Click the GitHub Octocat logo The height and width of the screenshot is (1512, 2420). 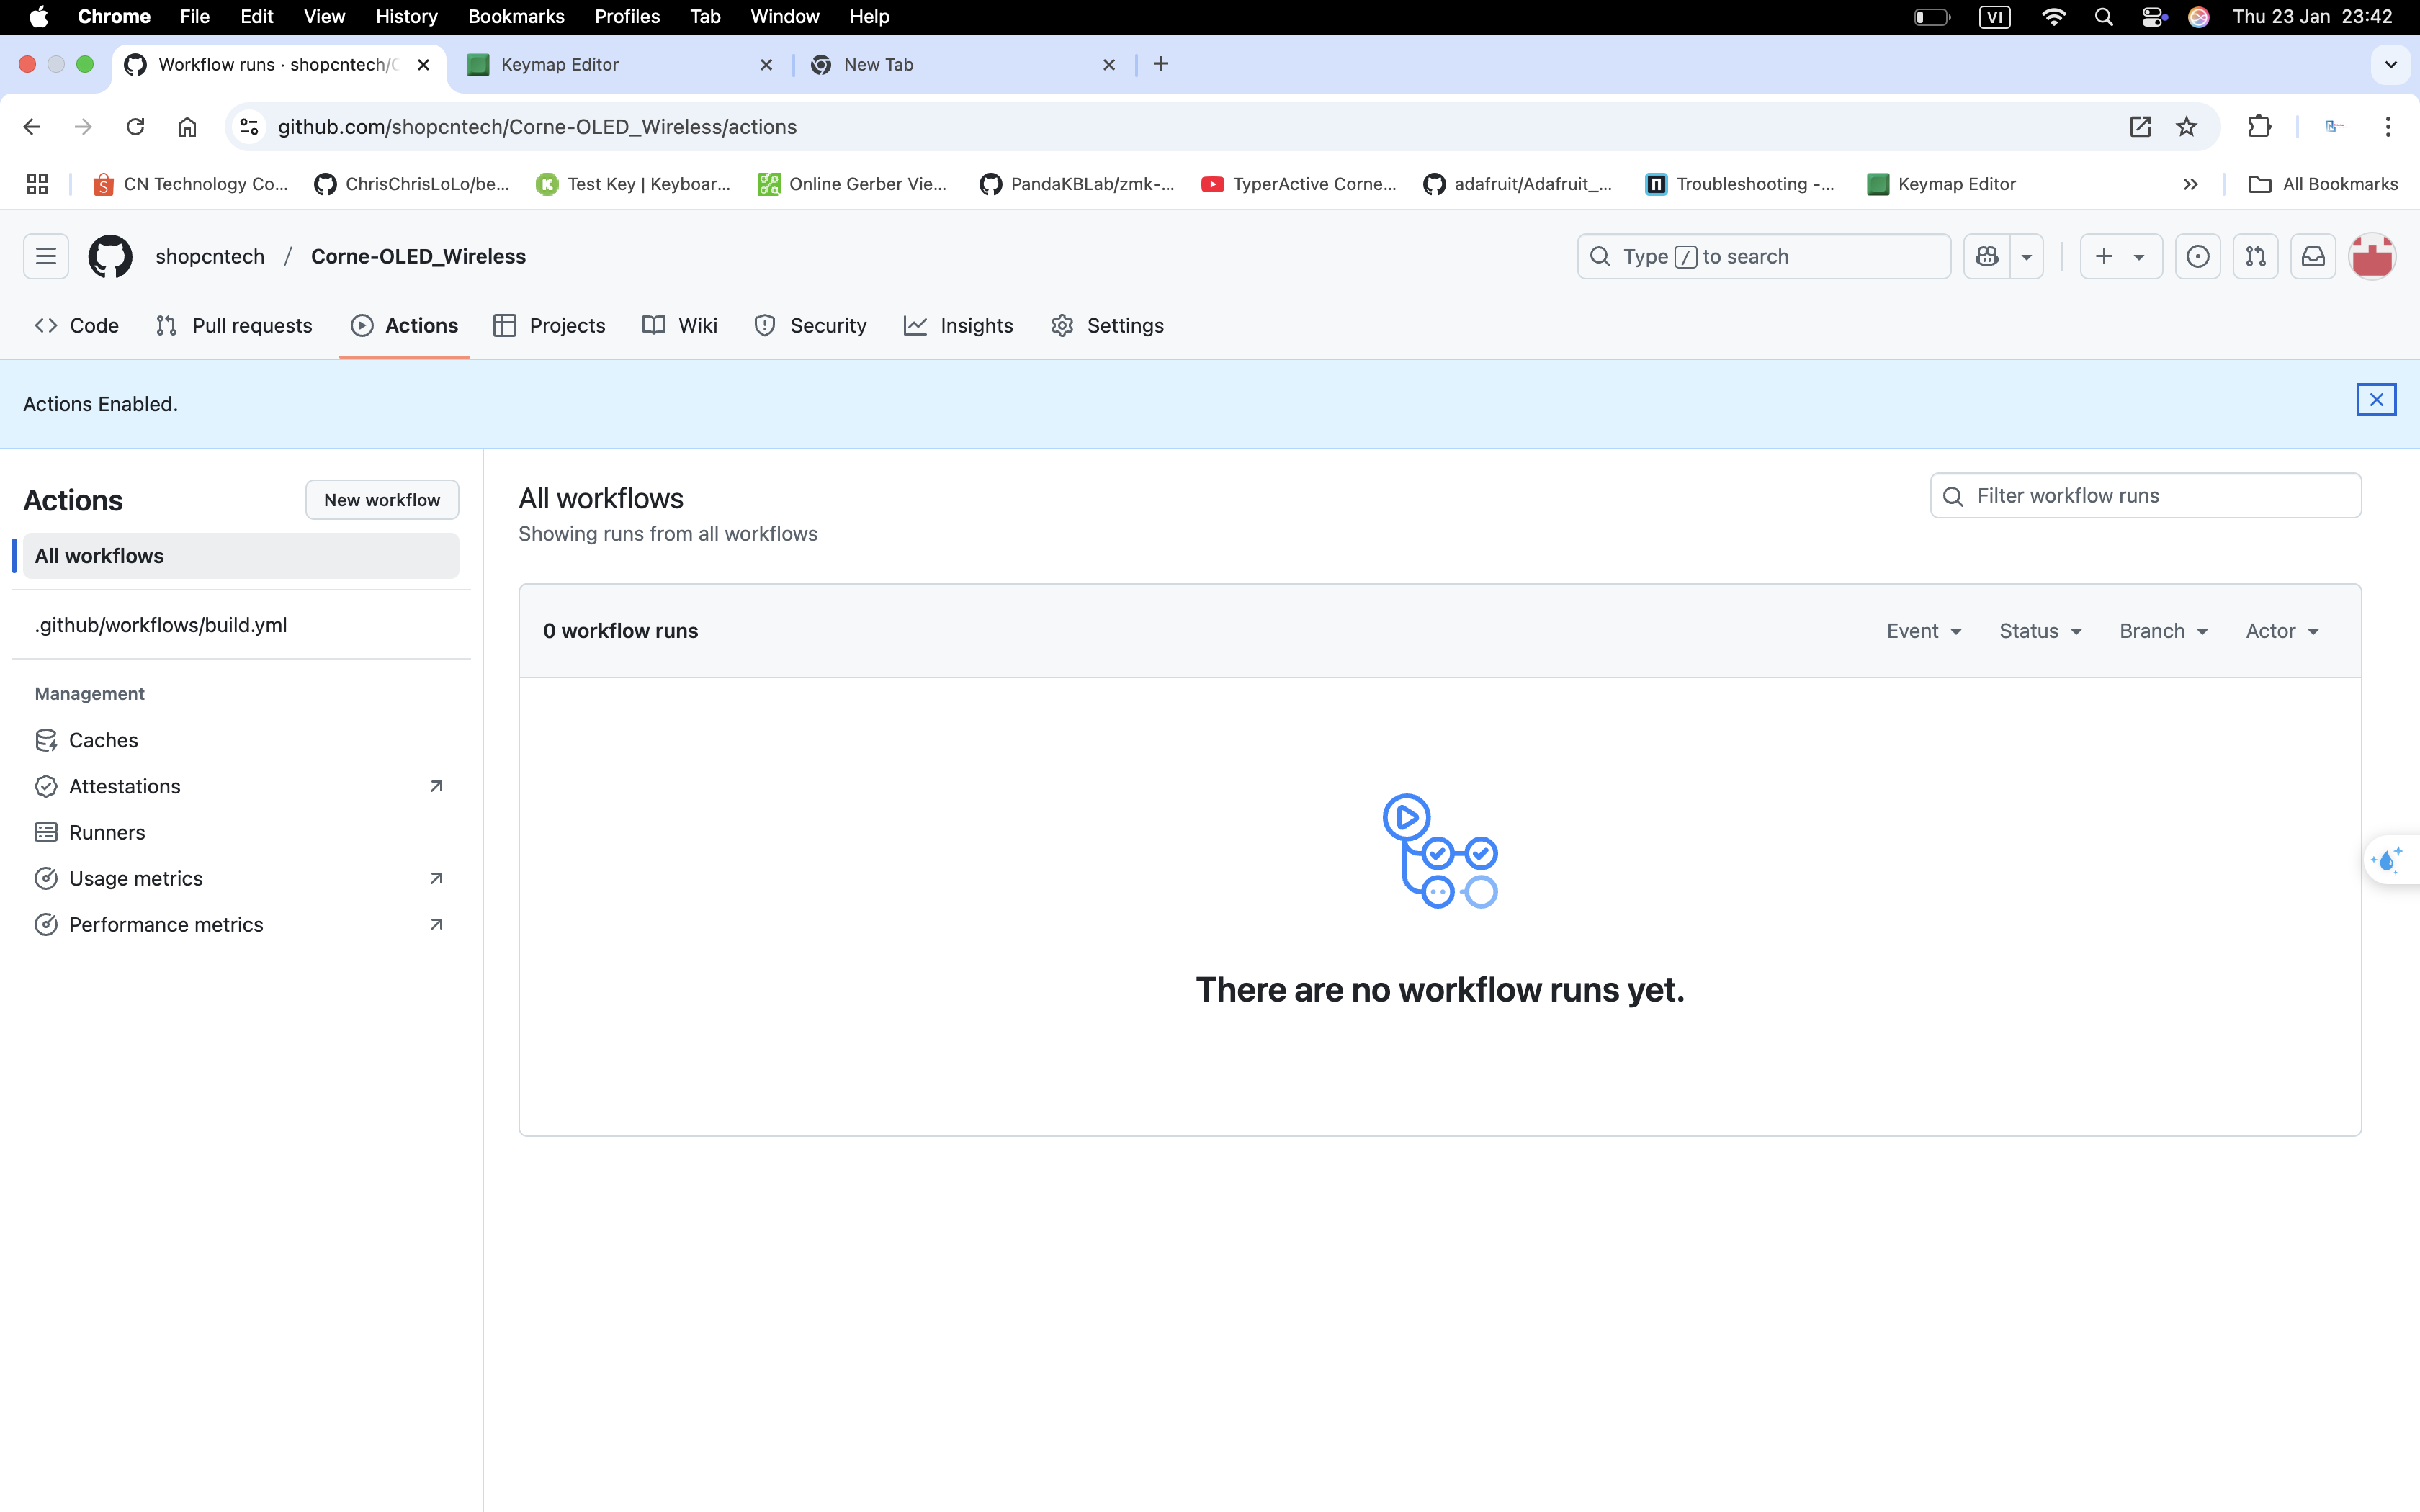(110, 256)
